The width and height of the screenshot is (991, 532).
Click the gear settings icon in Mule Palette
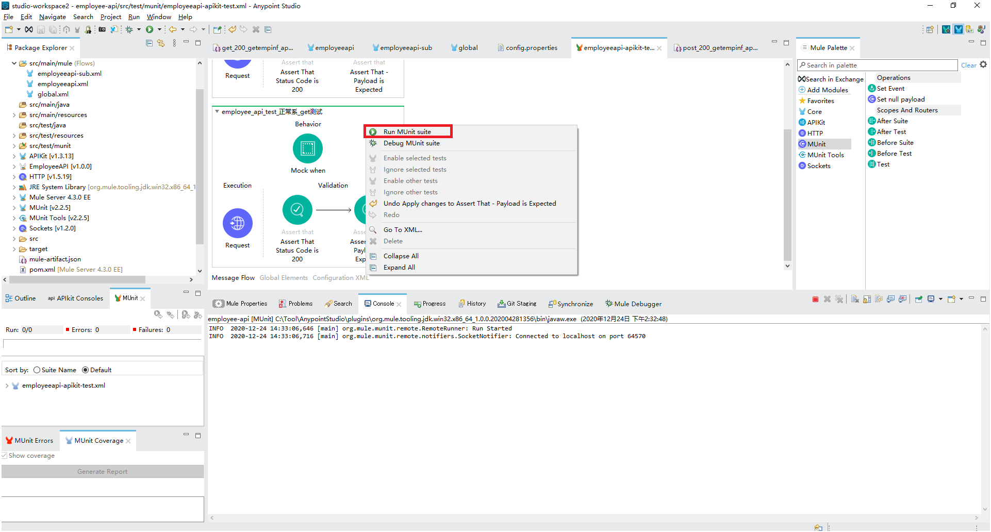click(x=983, y=64)
